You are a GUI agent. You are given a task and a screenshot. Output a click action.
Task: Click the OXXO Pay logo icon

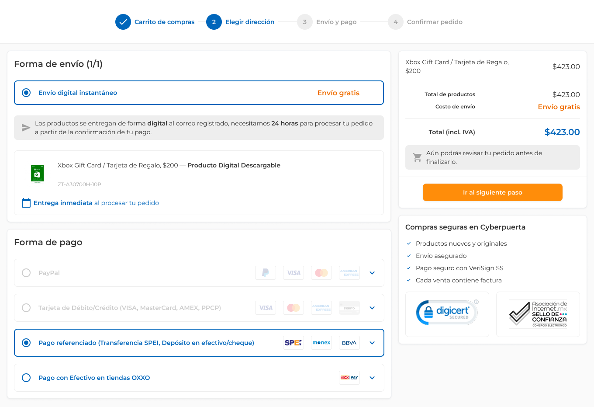[x=349, y=378]
